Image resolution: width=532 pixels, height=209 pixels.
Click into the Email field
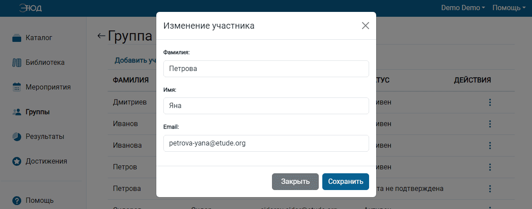click(x=266, y=143)
